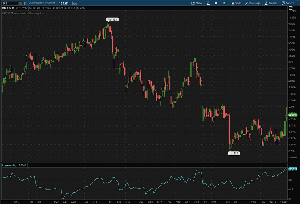Open the Patterns menu

point(289,3)
